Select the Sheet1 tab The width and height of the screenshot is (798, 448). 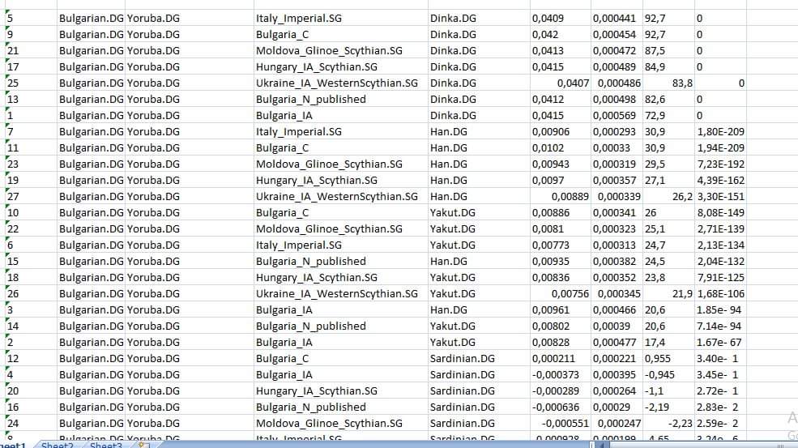15,445
